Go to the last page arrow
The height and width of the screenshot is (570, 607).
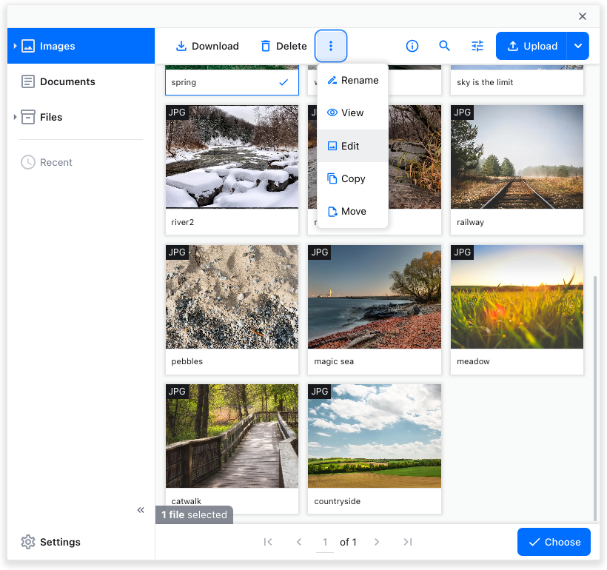click(408, 542)
